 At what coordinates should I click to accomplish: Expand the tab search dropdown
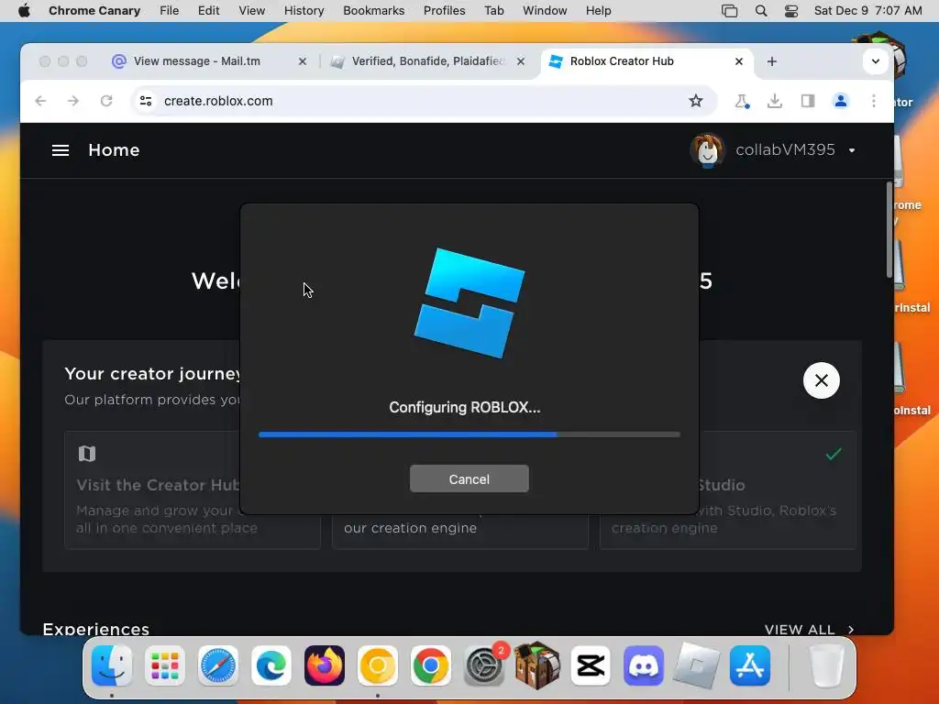[x=876, y=61]
